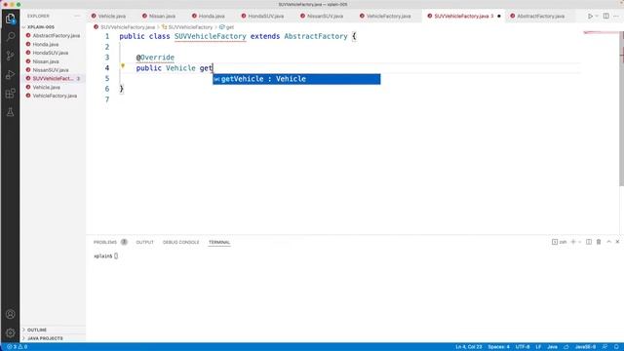The image size is (624, 351).
Task: Click the unsaved dot on SUVVehicleFactory.java tab
Action: 498,16
